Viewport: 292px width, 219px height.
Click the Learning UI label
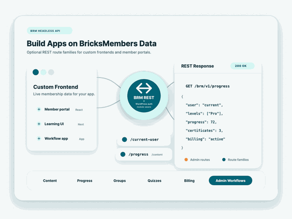(54, 124)
